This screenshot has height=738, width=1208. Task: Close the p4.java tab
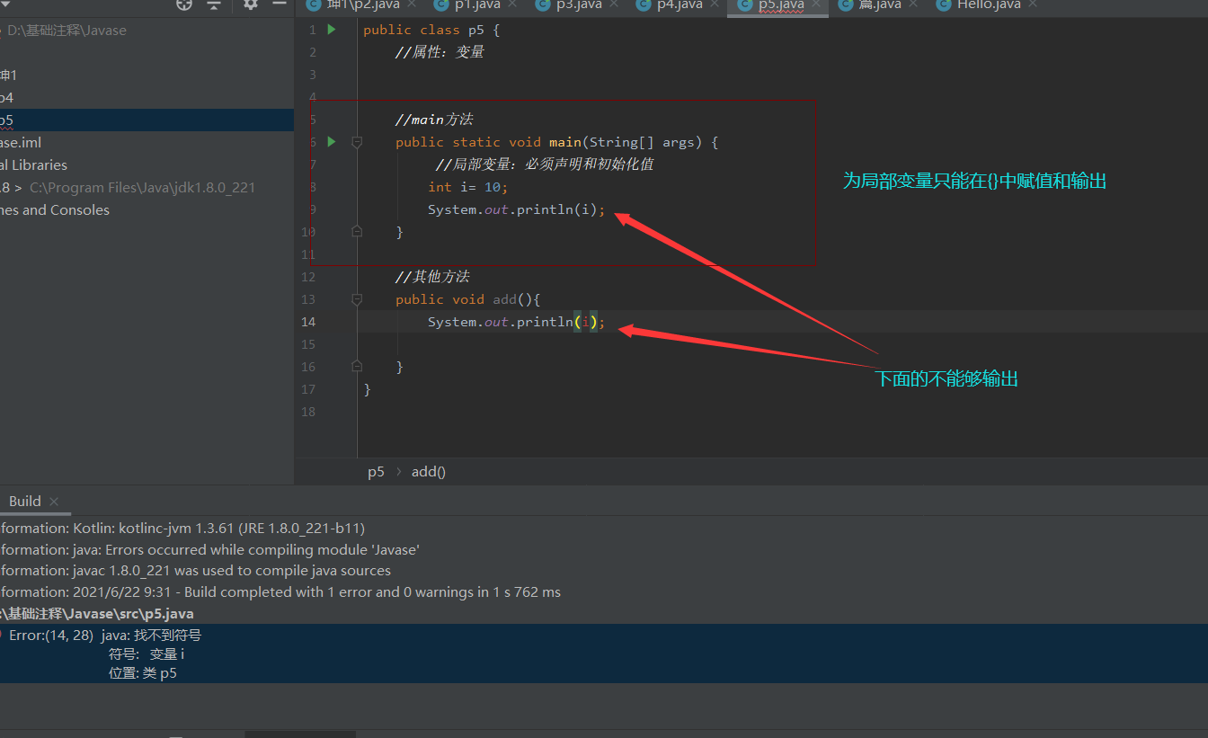[x=715, y=4]
